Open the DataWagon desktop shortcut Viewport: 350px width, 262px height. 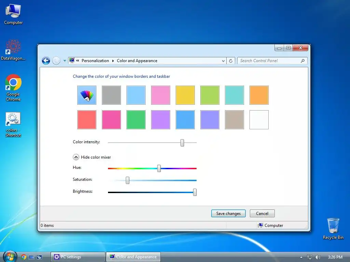[x=13, y=50]
